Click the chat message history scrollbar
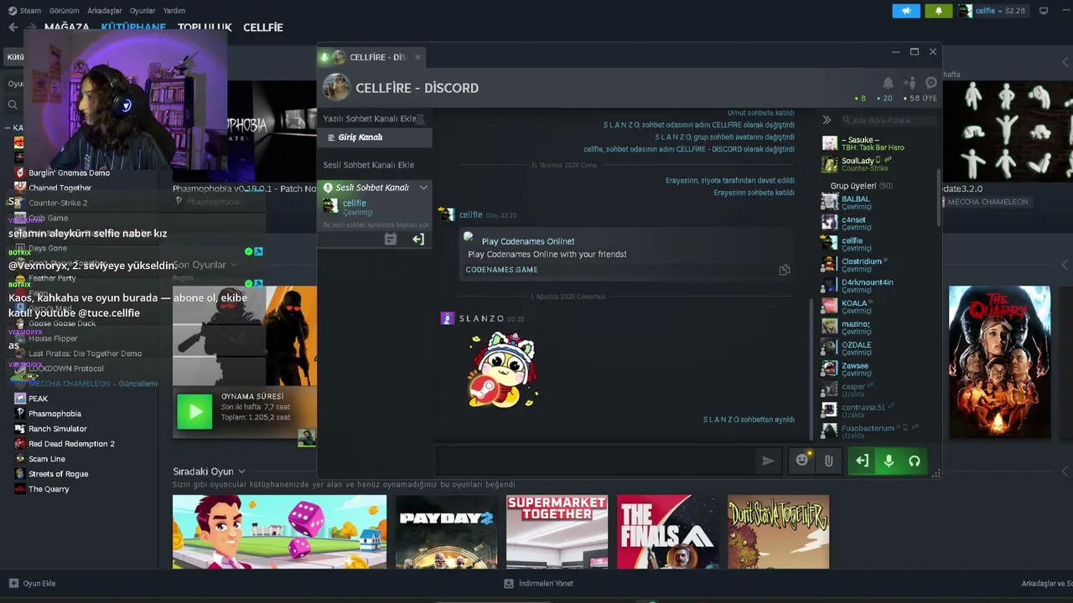1073x603 pixels. point(810,368)
